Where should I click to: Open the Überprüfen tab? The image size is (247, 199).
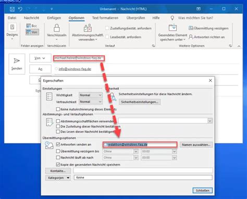[135, 18]
